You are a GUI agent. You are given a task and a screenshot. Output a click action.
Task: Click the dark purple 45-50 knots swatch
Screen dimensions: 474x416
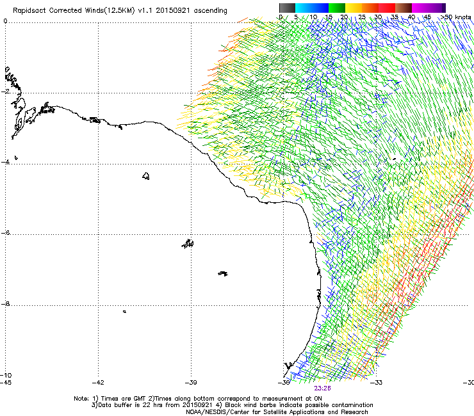tap(437, 8)
